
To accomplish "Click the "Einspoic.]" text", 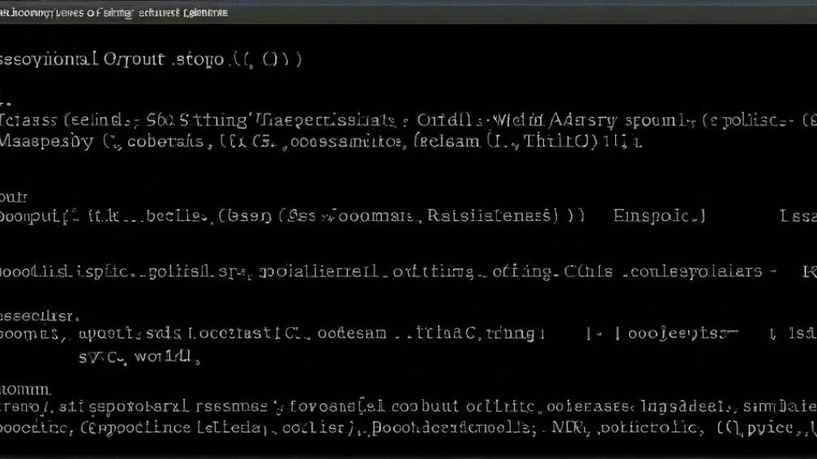I will pyautogui.click(x=660, y=217).
